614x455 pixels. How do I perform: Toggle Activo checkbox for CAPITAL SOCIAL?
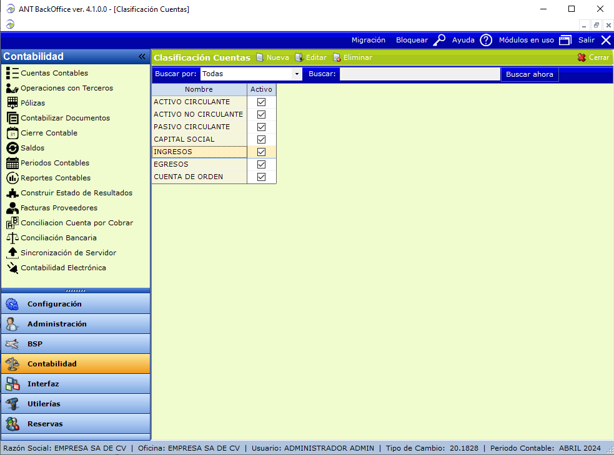click(261, 139)
